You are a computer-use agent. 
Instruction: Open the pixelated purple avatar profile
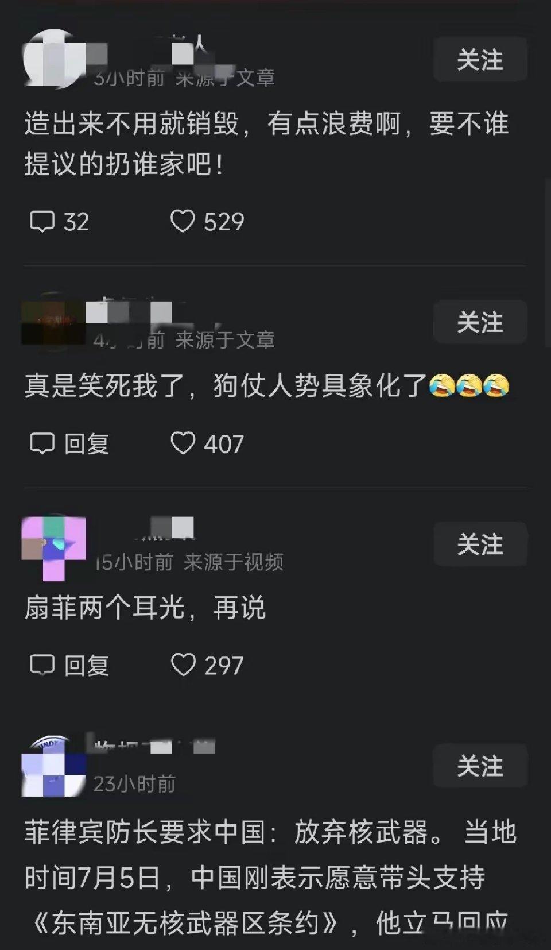[x=54, y=547]
